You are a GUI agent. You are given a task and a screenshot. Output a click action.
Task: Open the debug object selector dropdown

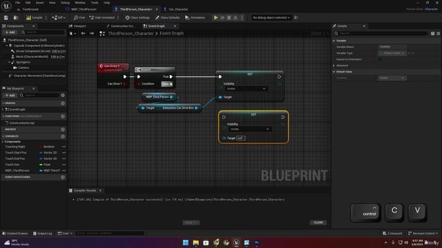[271, 17]
